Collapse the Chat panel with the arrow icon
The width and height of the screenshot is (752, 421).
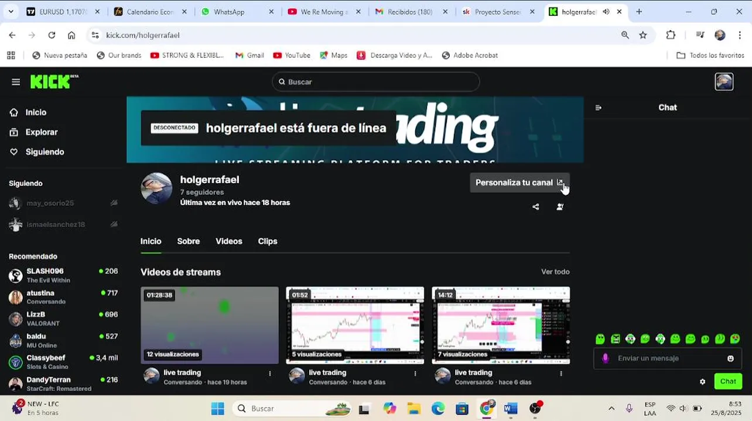click(x=598, y=108)
